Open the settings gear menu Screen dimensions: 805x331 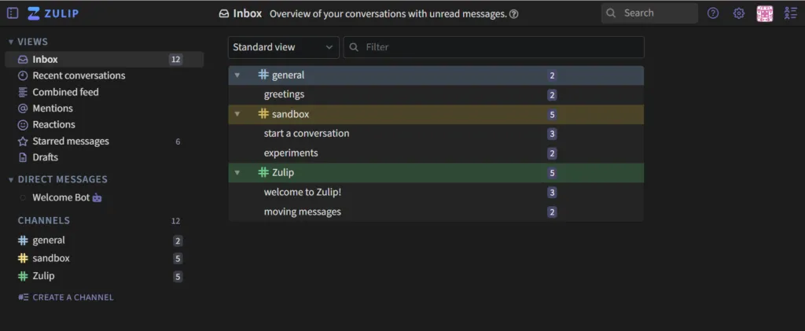coord(738,13)
